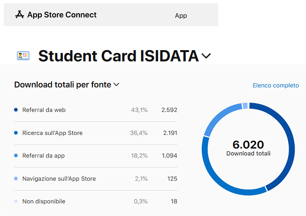Select the Referral da app row label

tap(43, 156)
